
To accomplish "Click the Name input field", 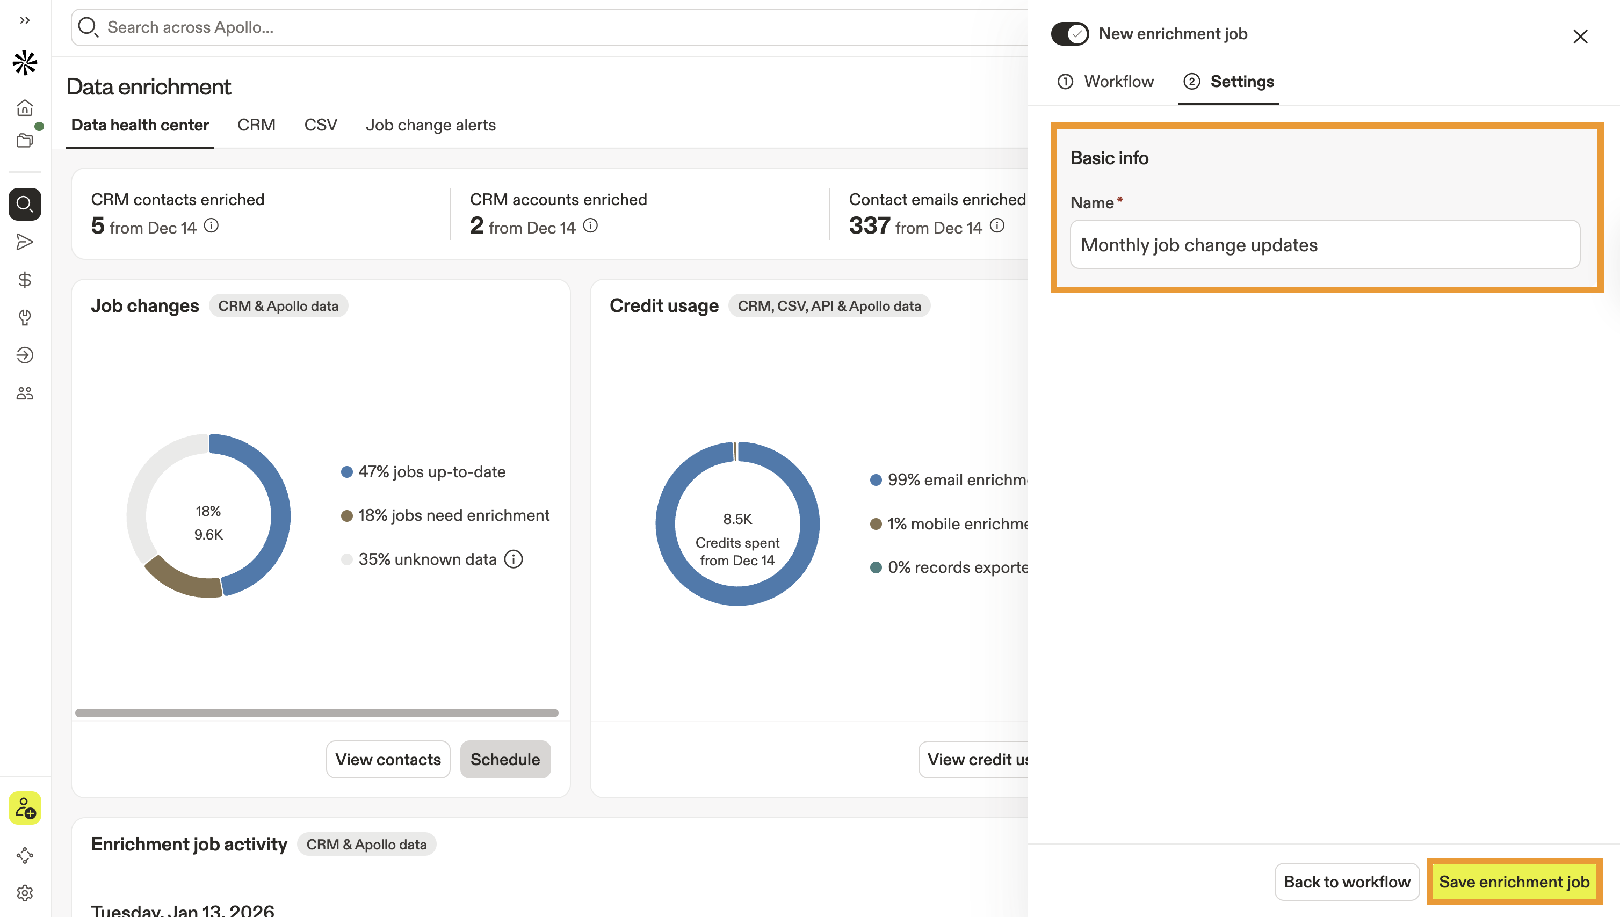I will 1325,244.
